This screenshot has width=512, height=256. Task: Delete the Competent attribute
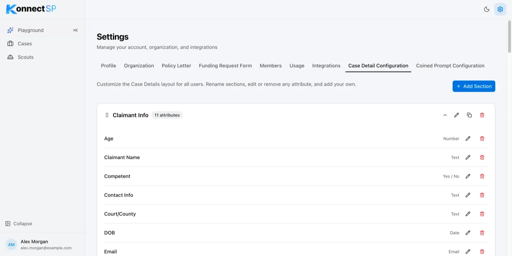482,176
